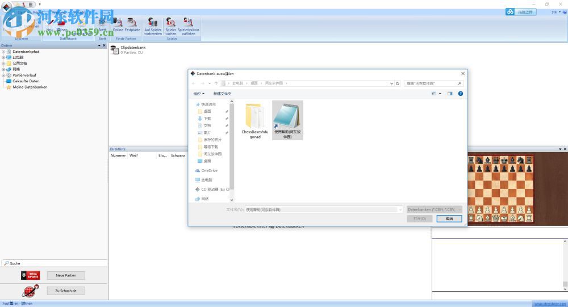The image size is (568, 307).
Task: Click the Nummer column header
Action: (x=118, y=155)
